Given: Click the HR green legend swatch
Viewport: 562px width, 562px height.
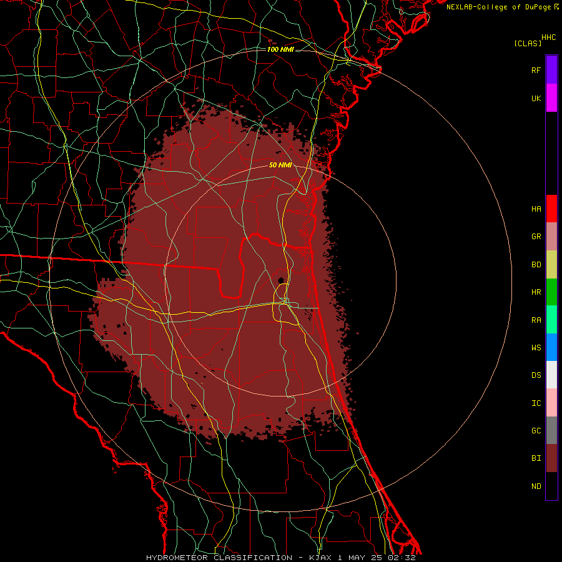Looking at the screenshot, I should 551,292.
